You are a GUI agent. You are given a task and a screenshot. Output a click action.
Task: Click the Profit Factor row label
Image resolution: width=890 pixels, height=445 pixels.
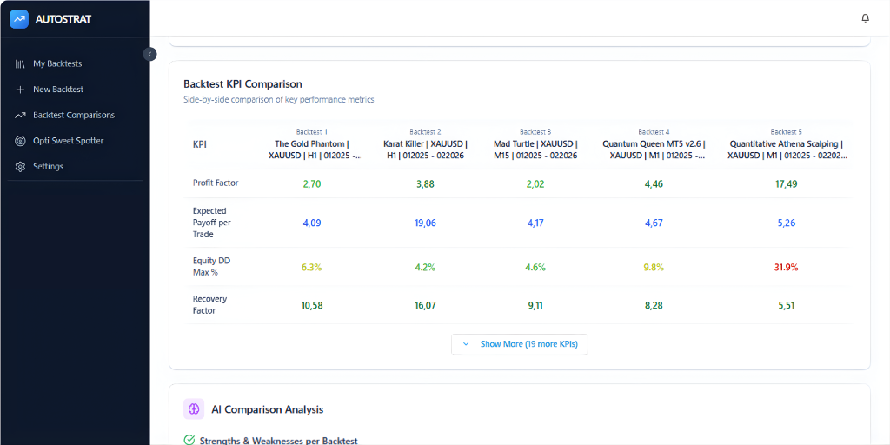point(216,183)
